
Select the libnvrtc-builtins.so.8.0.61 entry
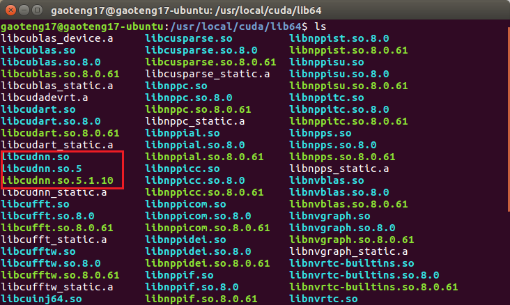373,287
